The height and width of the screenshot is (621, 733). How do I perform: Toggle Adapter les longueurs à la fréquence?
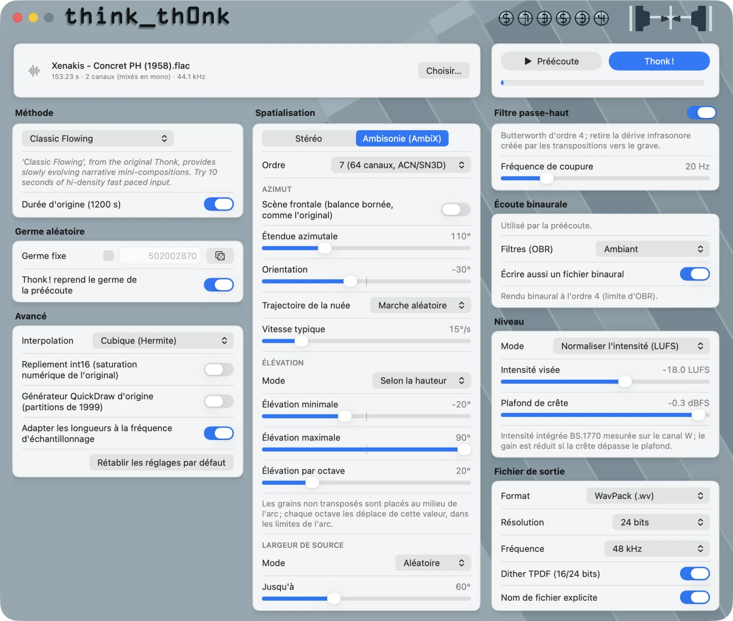click(219, 433)
